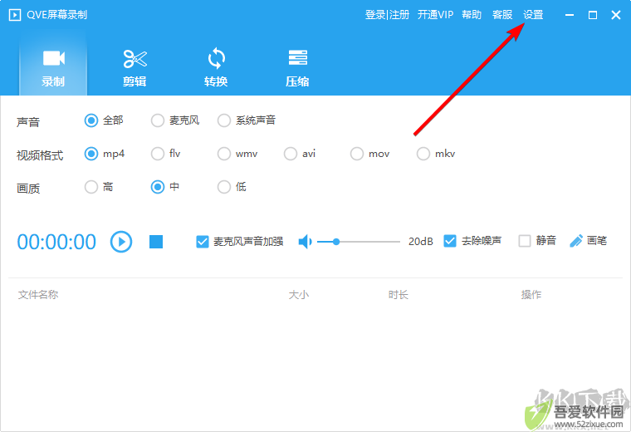
Task: Select 系统声音 sound option
Action: click(224, 120)
